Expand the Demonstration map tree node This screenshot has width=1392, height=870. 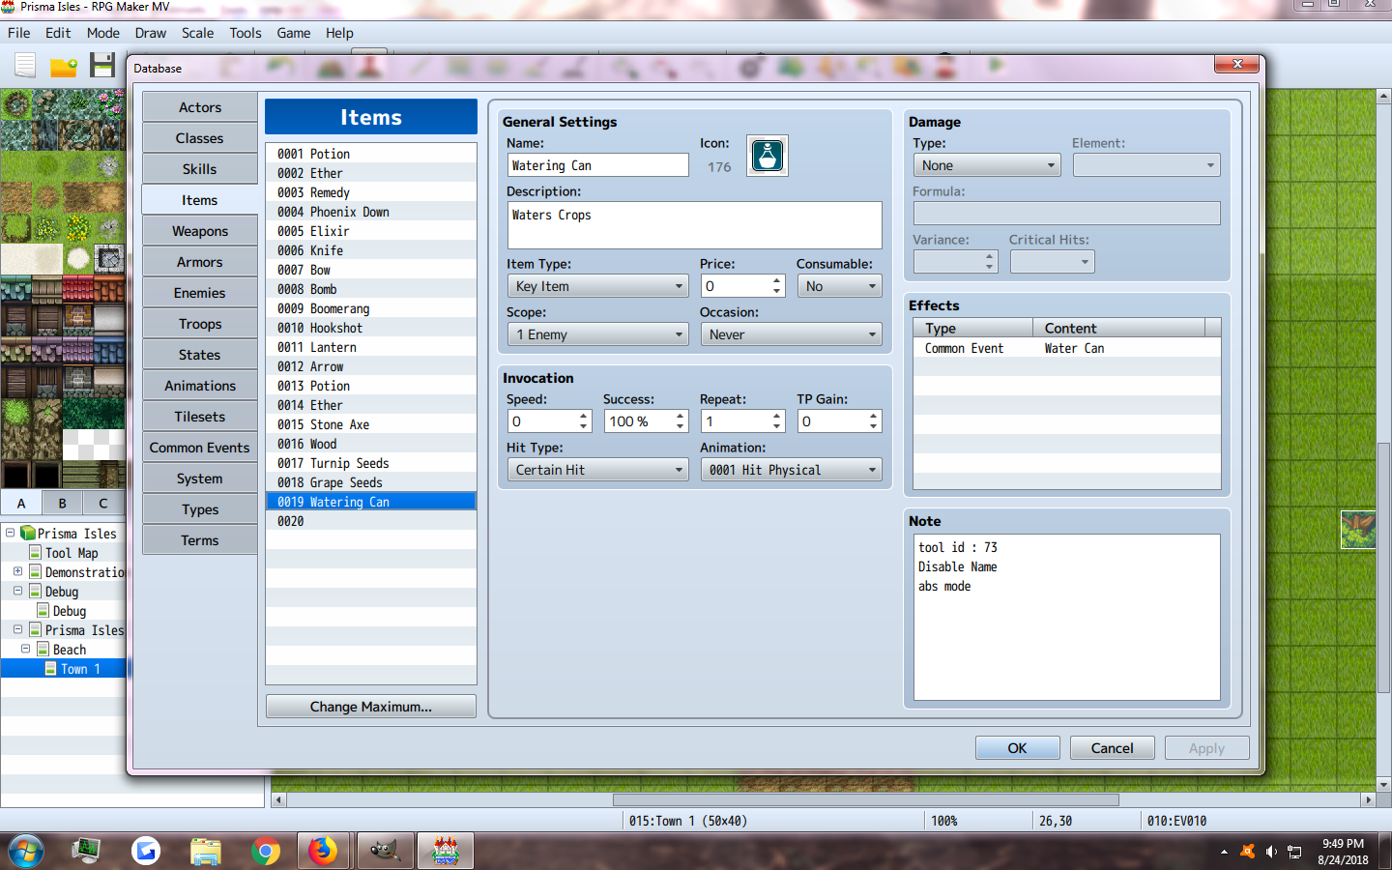click(17, 571)
